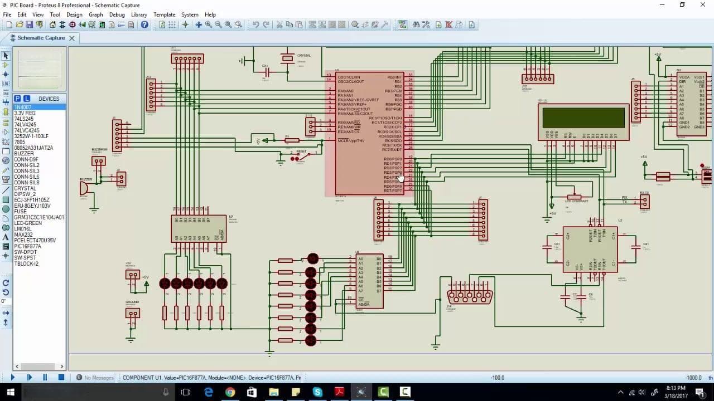Open the PCB layout chip icon

[72, 25]
